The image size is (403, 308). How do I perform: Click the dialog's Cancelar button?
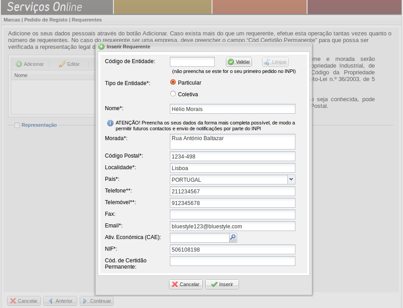186,284
